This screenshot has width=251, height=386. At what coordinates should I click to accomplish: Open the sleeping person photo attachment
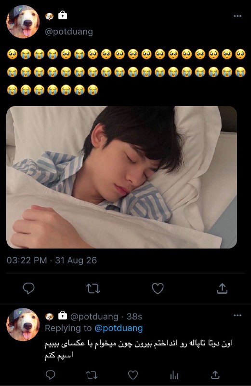pos(122,177)
